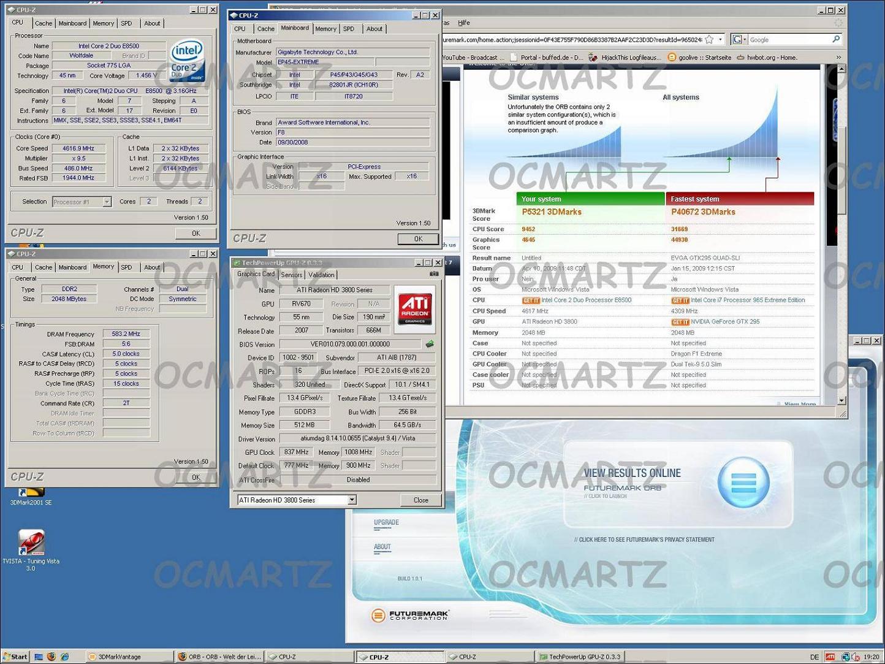
Task: Click the Futuremark privacy statement link
Action: [x=644, y=540]
